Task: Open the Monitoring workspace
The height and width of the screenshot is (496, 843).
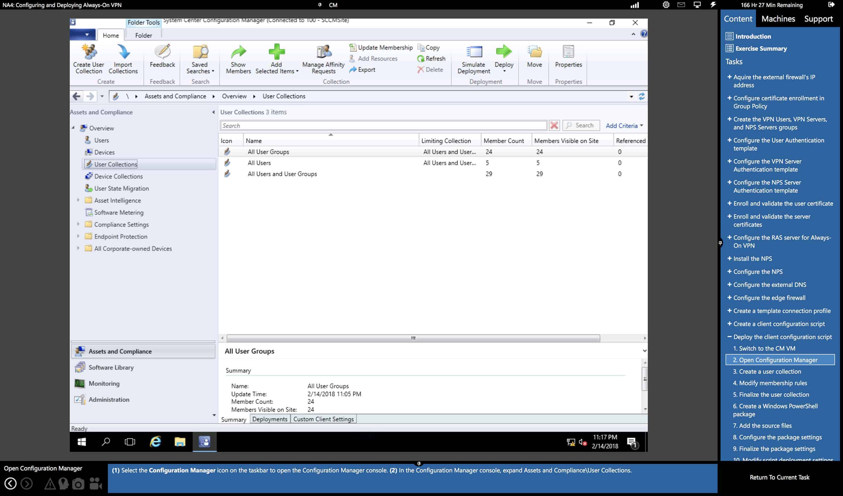Action: point(143,383)
